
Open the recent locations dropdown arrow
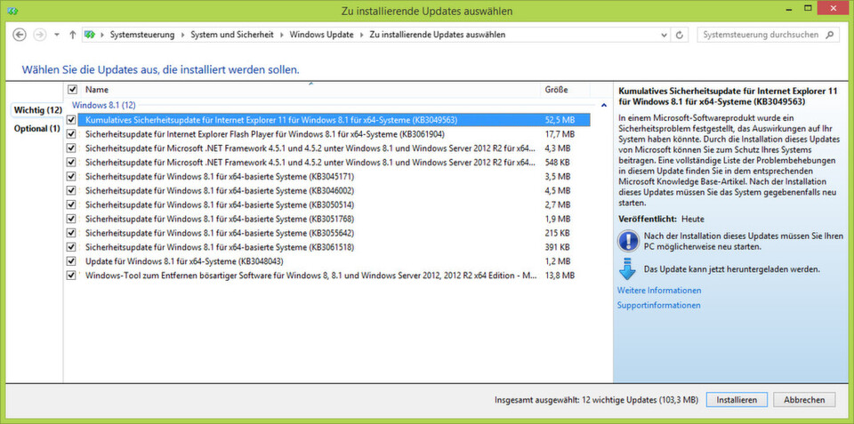57,35
